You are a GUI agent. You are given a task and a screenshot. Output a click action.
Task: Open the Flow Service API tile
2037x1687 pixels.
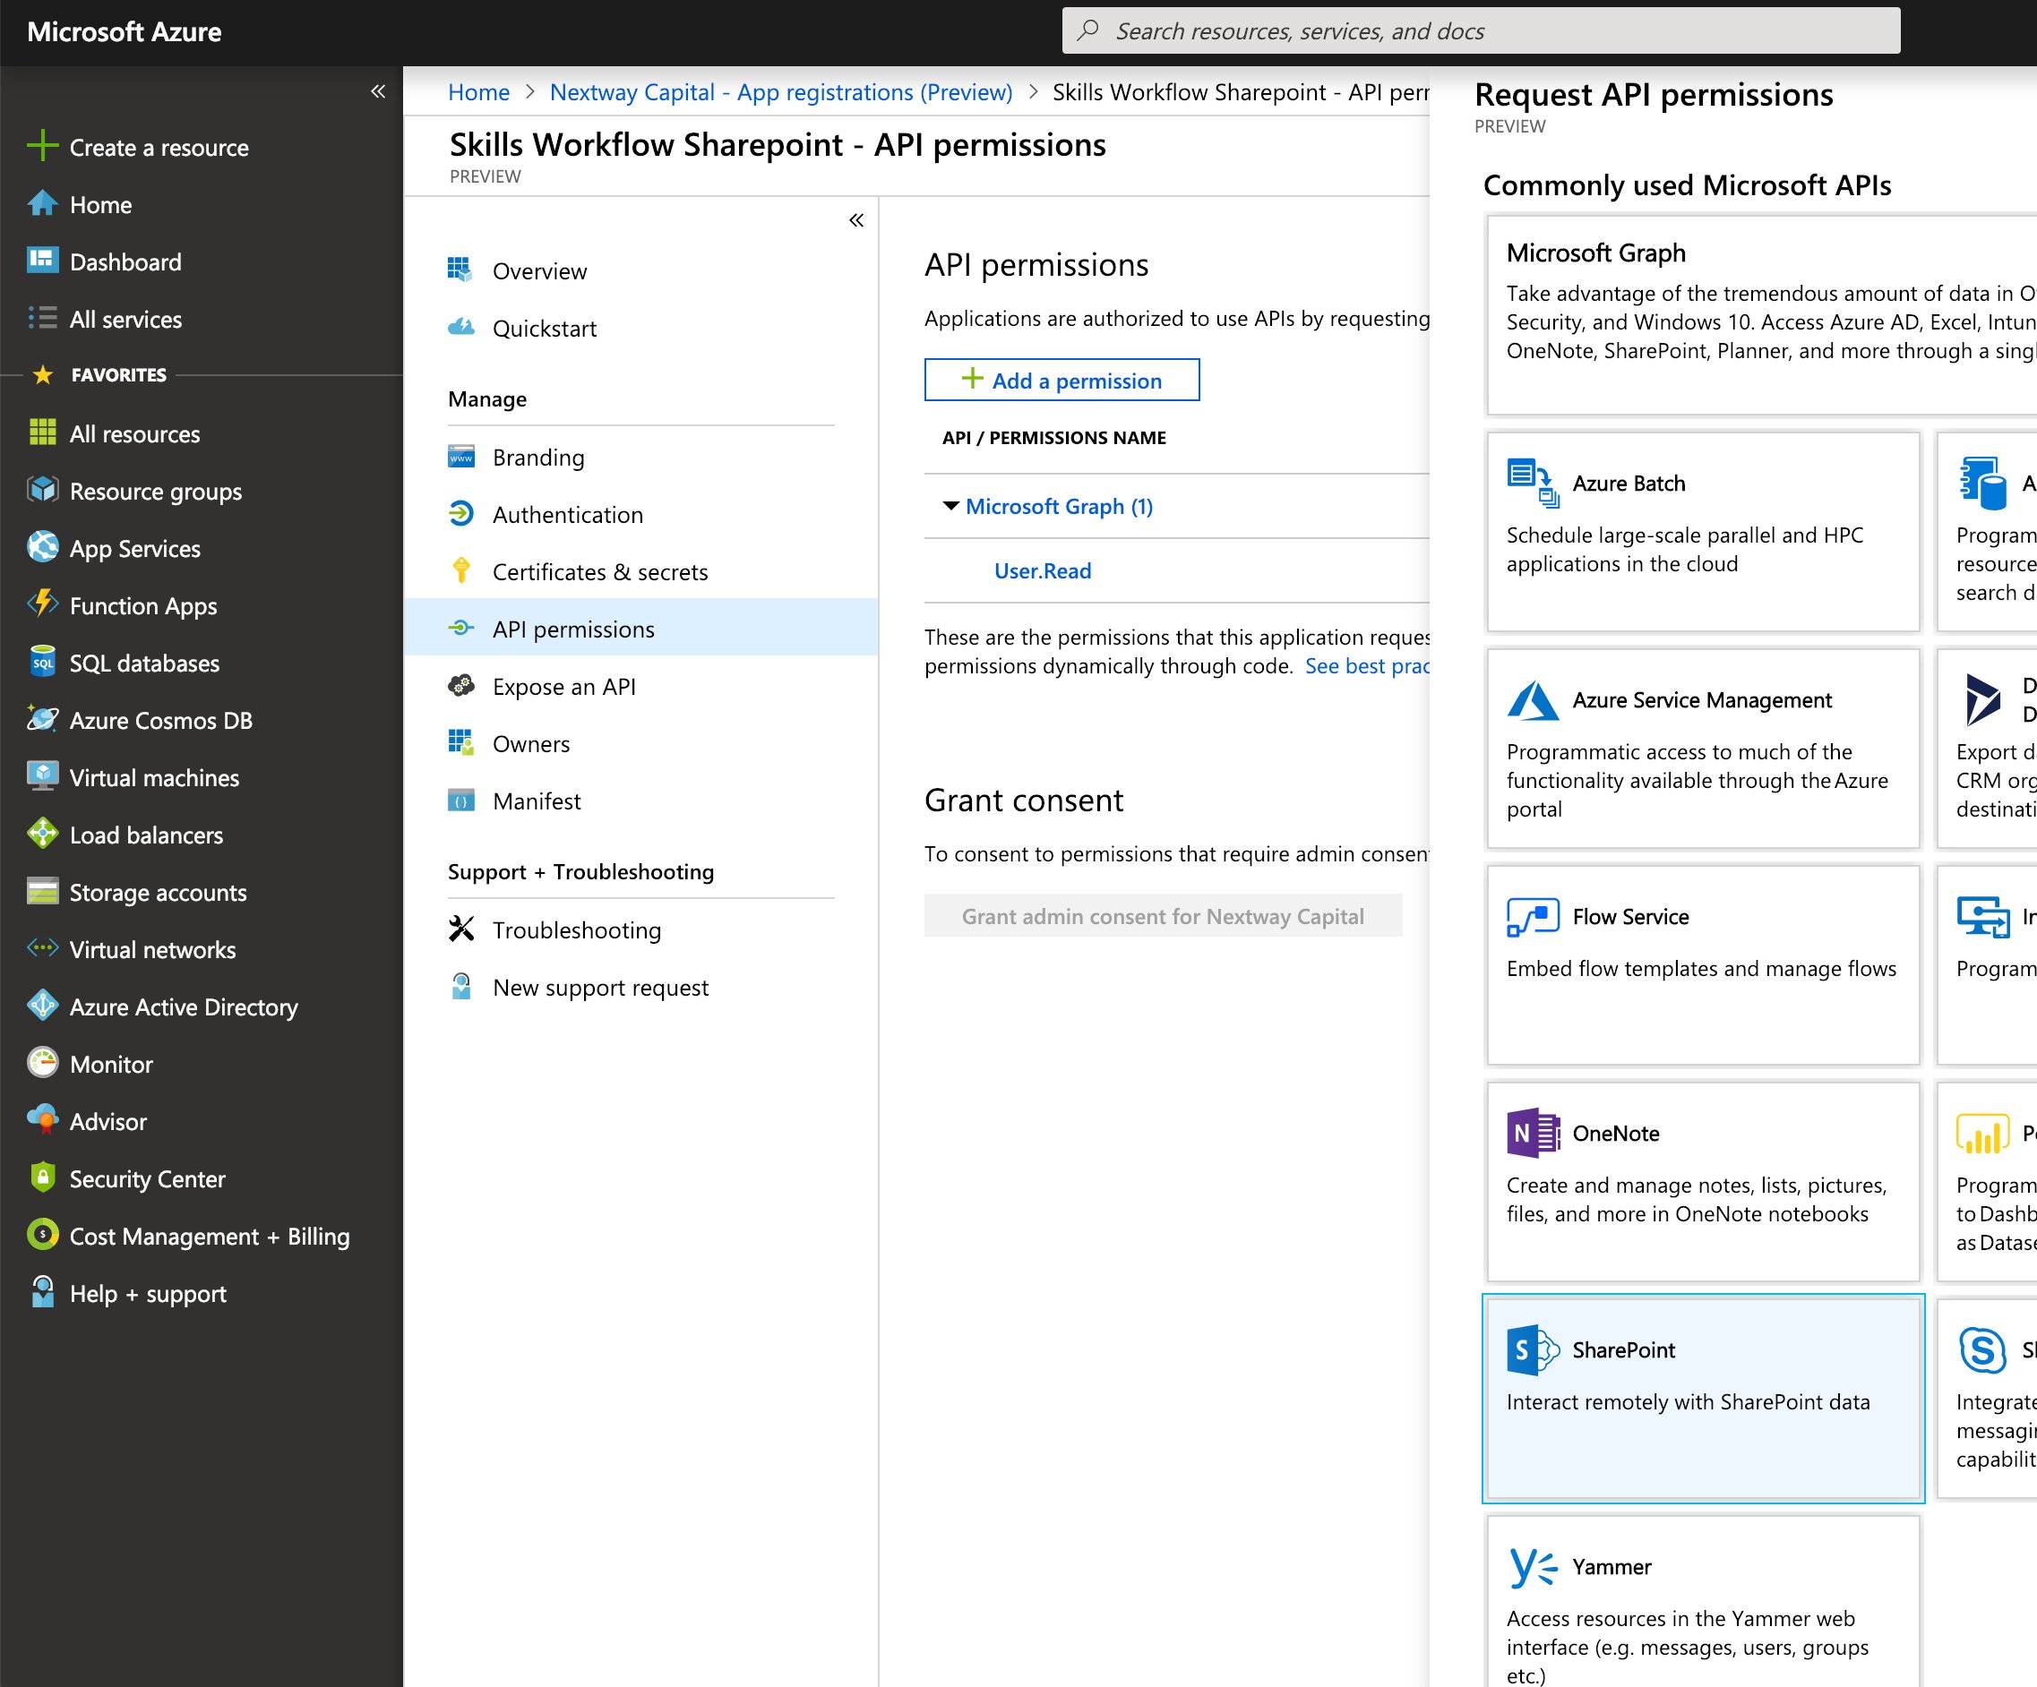click(1702, 963)
